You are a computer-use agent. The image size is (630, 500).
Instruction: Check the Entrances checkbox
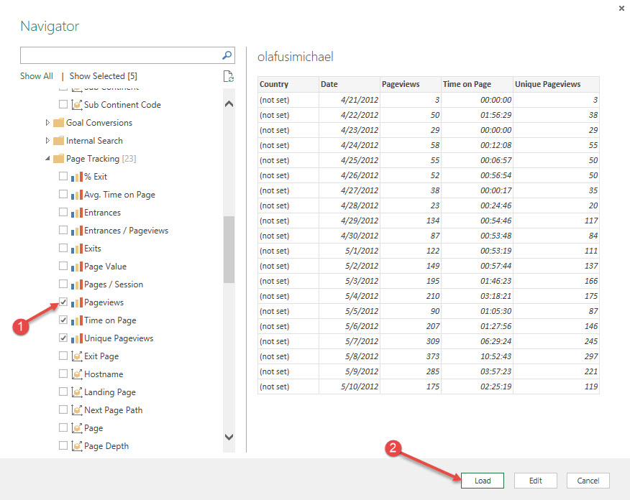point(63,212)
